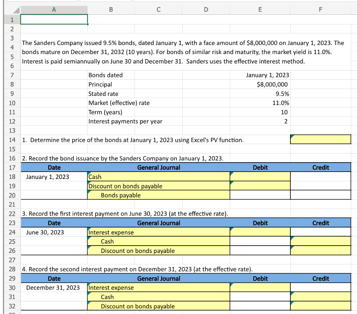Screen dimensions: 357x314
Task: Select the active cell A1
Action: [x=54, y=20]
